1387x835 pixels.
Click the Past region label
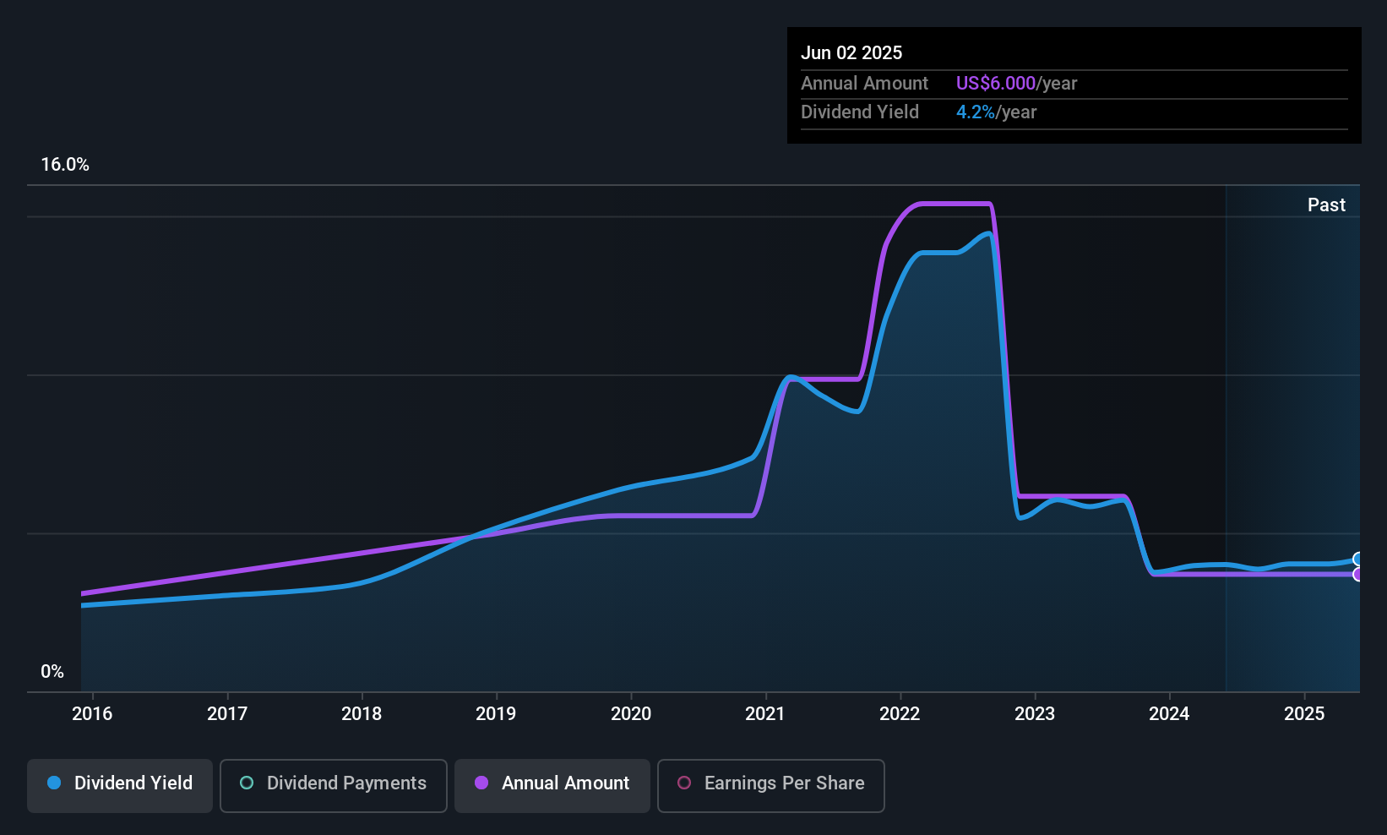1326,205
